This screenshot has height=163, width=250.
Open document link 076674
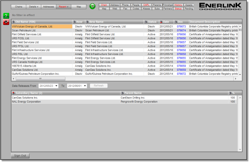tap(181, 30)
